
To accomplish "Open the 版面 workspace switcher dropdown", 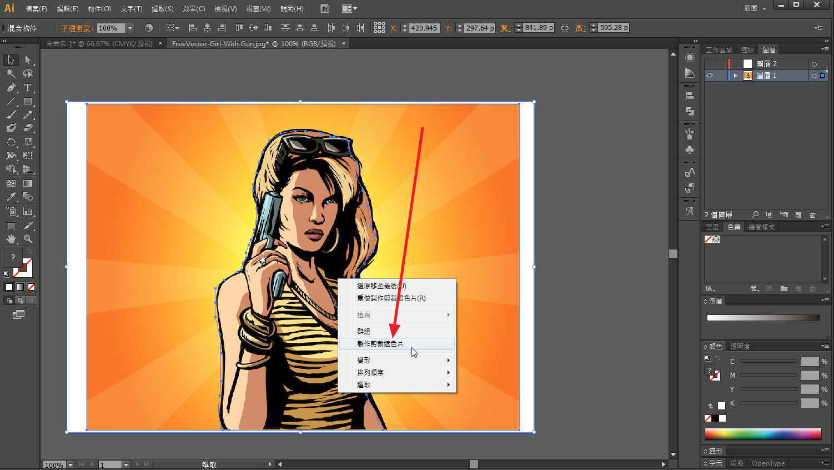I will pyautogui.click(x=755, y=8).
